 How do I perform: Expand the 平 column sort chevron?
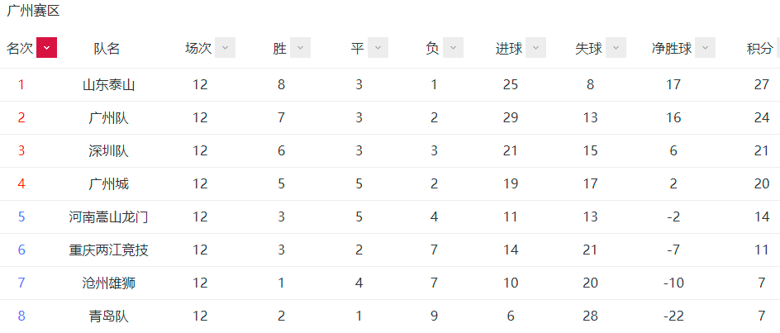(x=378, y=48)
